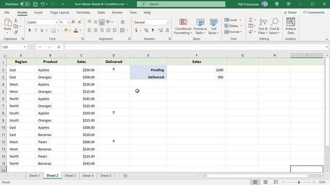This screenshot has height=185, width=330.
Task: Click the Search box in title bar
Action: coord(181,4)
